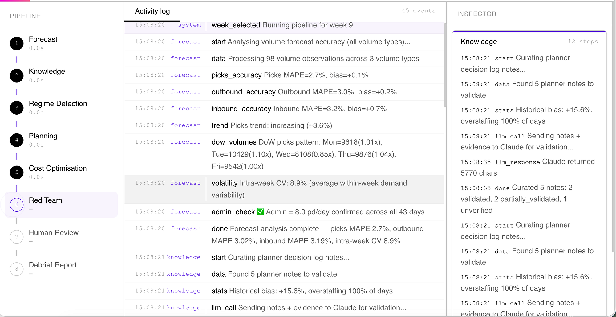This screenshot has width=616, height=317.
Task: Open the Cost Optimisation pipeline stage
Action: 61,172
